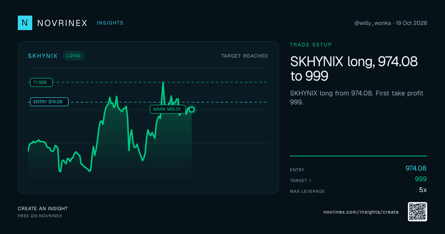Select the SKHYNIX ticker in chart card
This screenshot has height=234, width=445.
pos(43,56)
